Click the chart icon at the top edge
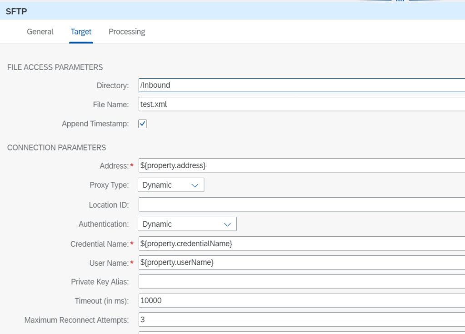The width and height of the screenshot is (465, 334). [399, 2]
